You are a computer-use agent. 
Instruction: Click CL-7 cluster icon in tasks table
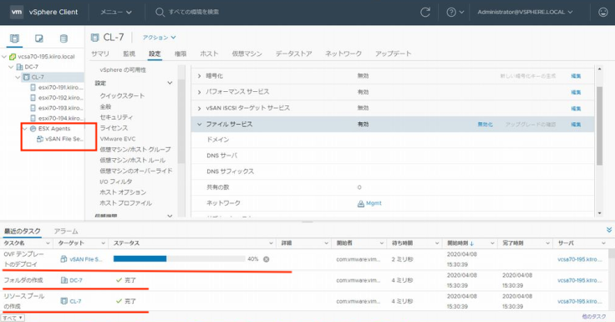(64, 301)
